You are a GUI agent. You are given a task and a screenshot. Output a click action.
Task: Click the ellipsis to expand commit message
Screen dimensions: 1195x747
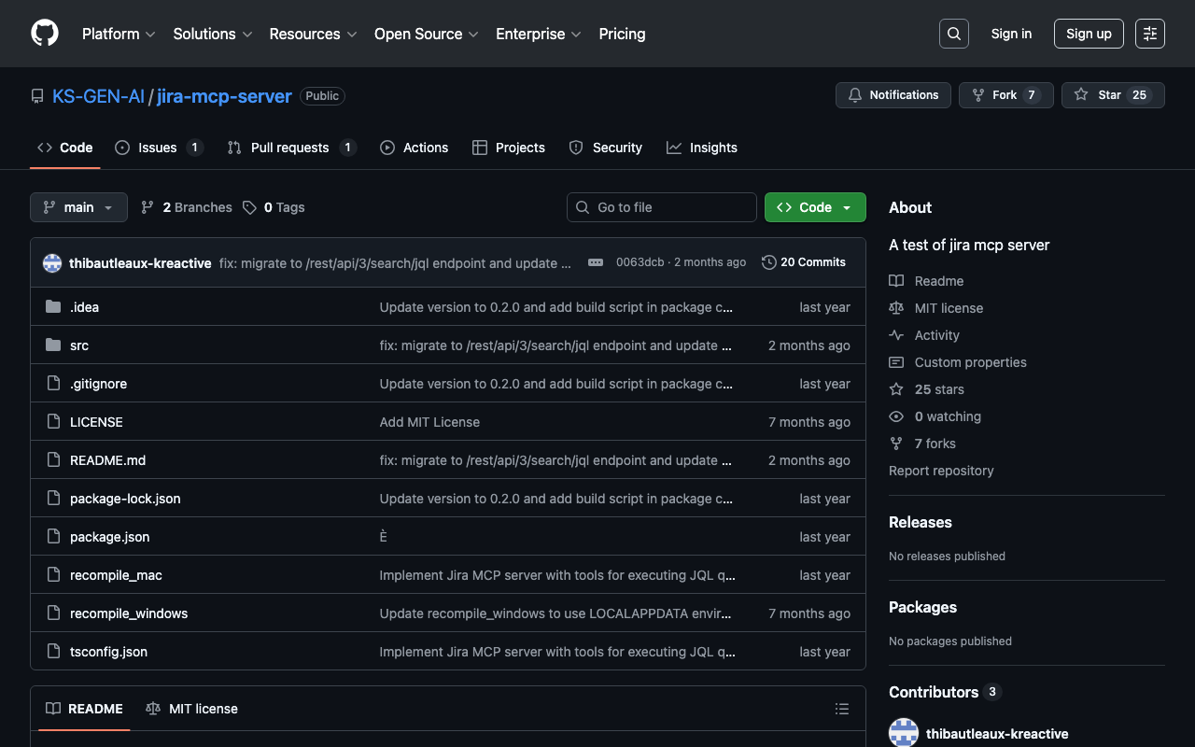point(596,262)
